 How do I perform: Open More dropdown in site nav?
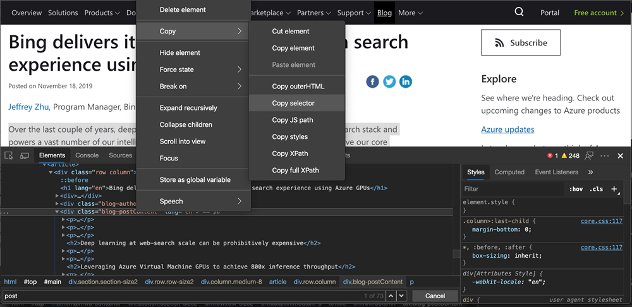point(410,13)
